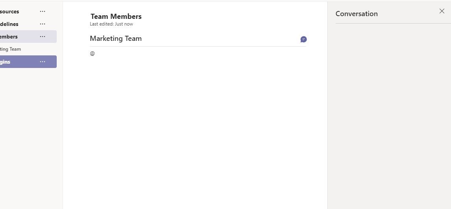Open more options for the 'delines' page
Screen dimensions: 451x209
pos(43,24)
